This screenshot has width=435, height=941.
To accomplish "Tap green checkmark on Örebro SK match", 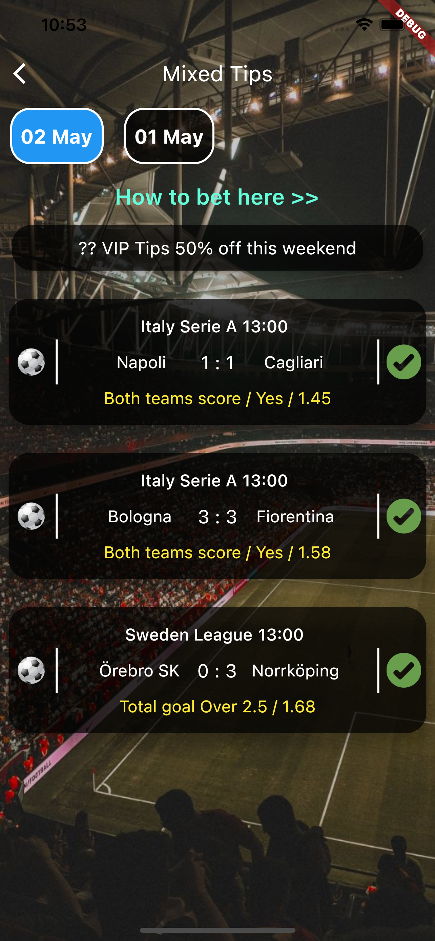I will tap(403, 670).
